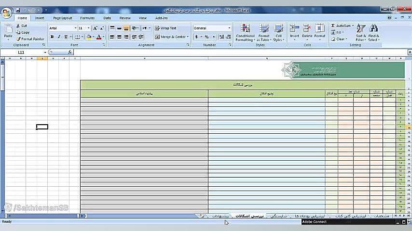Screen dimensions: 412x231
Task: Open the font size dropdown
Action: coord(89,28)
